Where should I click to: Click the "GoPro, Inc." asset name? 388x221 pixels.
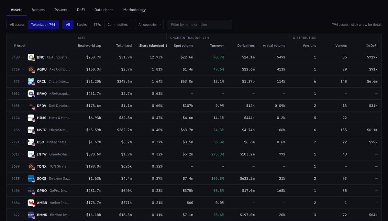(x=58, y=191)
